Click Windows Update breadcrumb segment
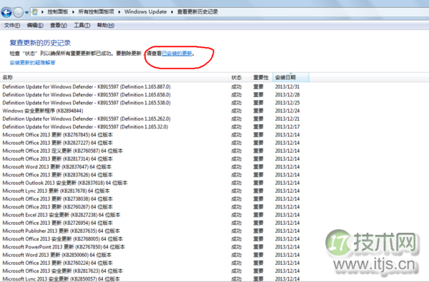The height and width of the screenshot is (282, 429). pos(146,11)
